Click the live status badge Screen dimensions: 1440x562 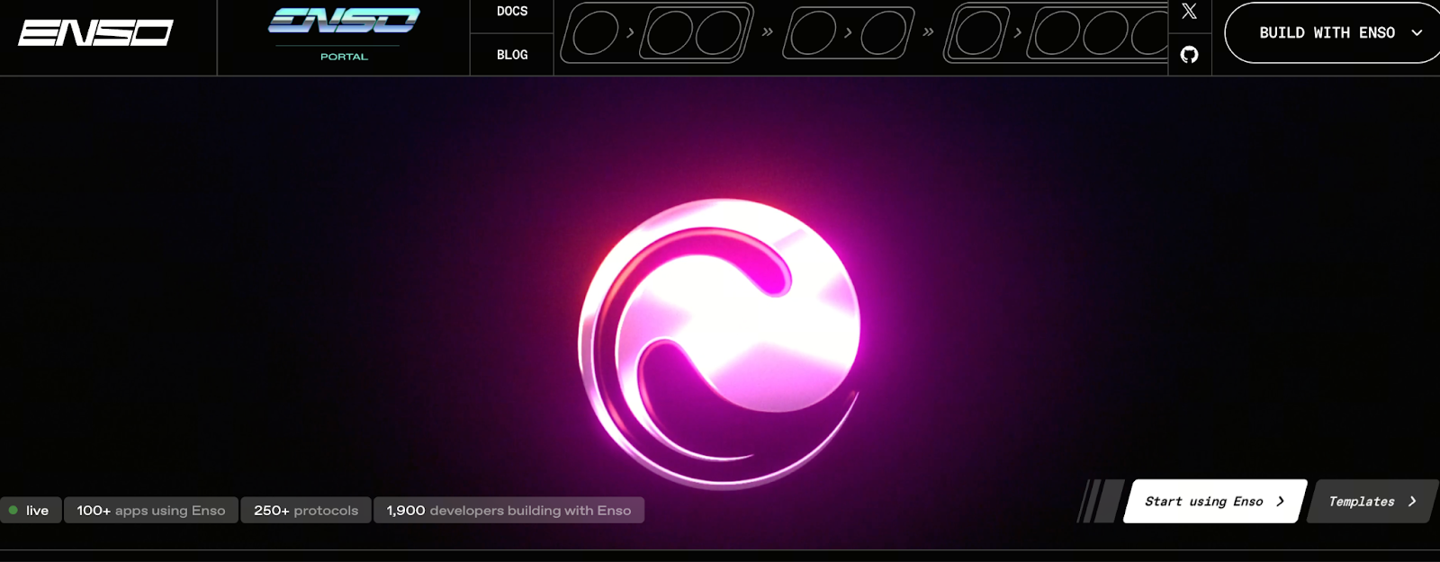pos(31,510)
